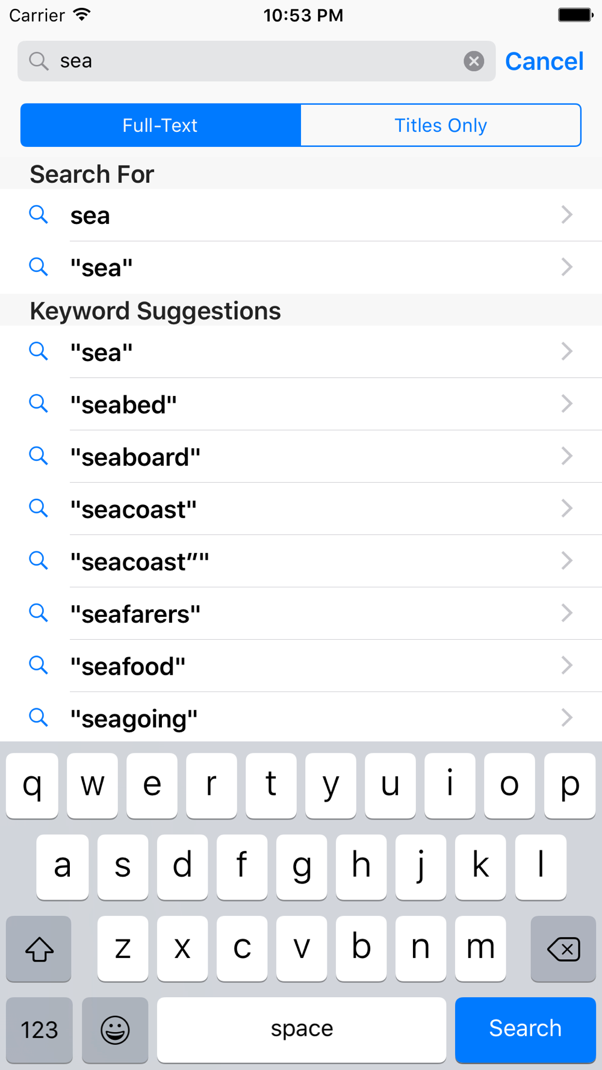This screenshot has width=602, height=1070.
Task: Tap magnifier icon beside "seabed"
Action: pos(39,403)
